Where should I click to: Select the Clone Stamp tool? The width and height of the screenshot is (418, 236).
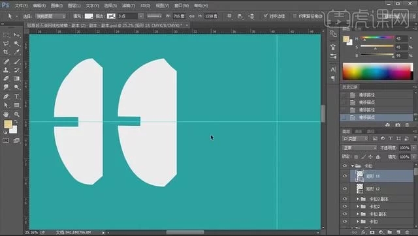click(6, 70)
